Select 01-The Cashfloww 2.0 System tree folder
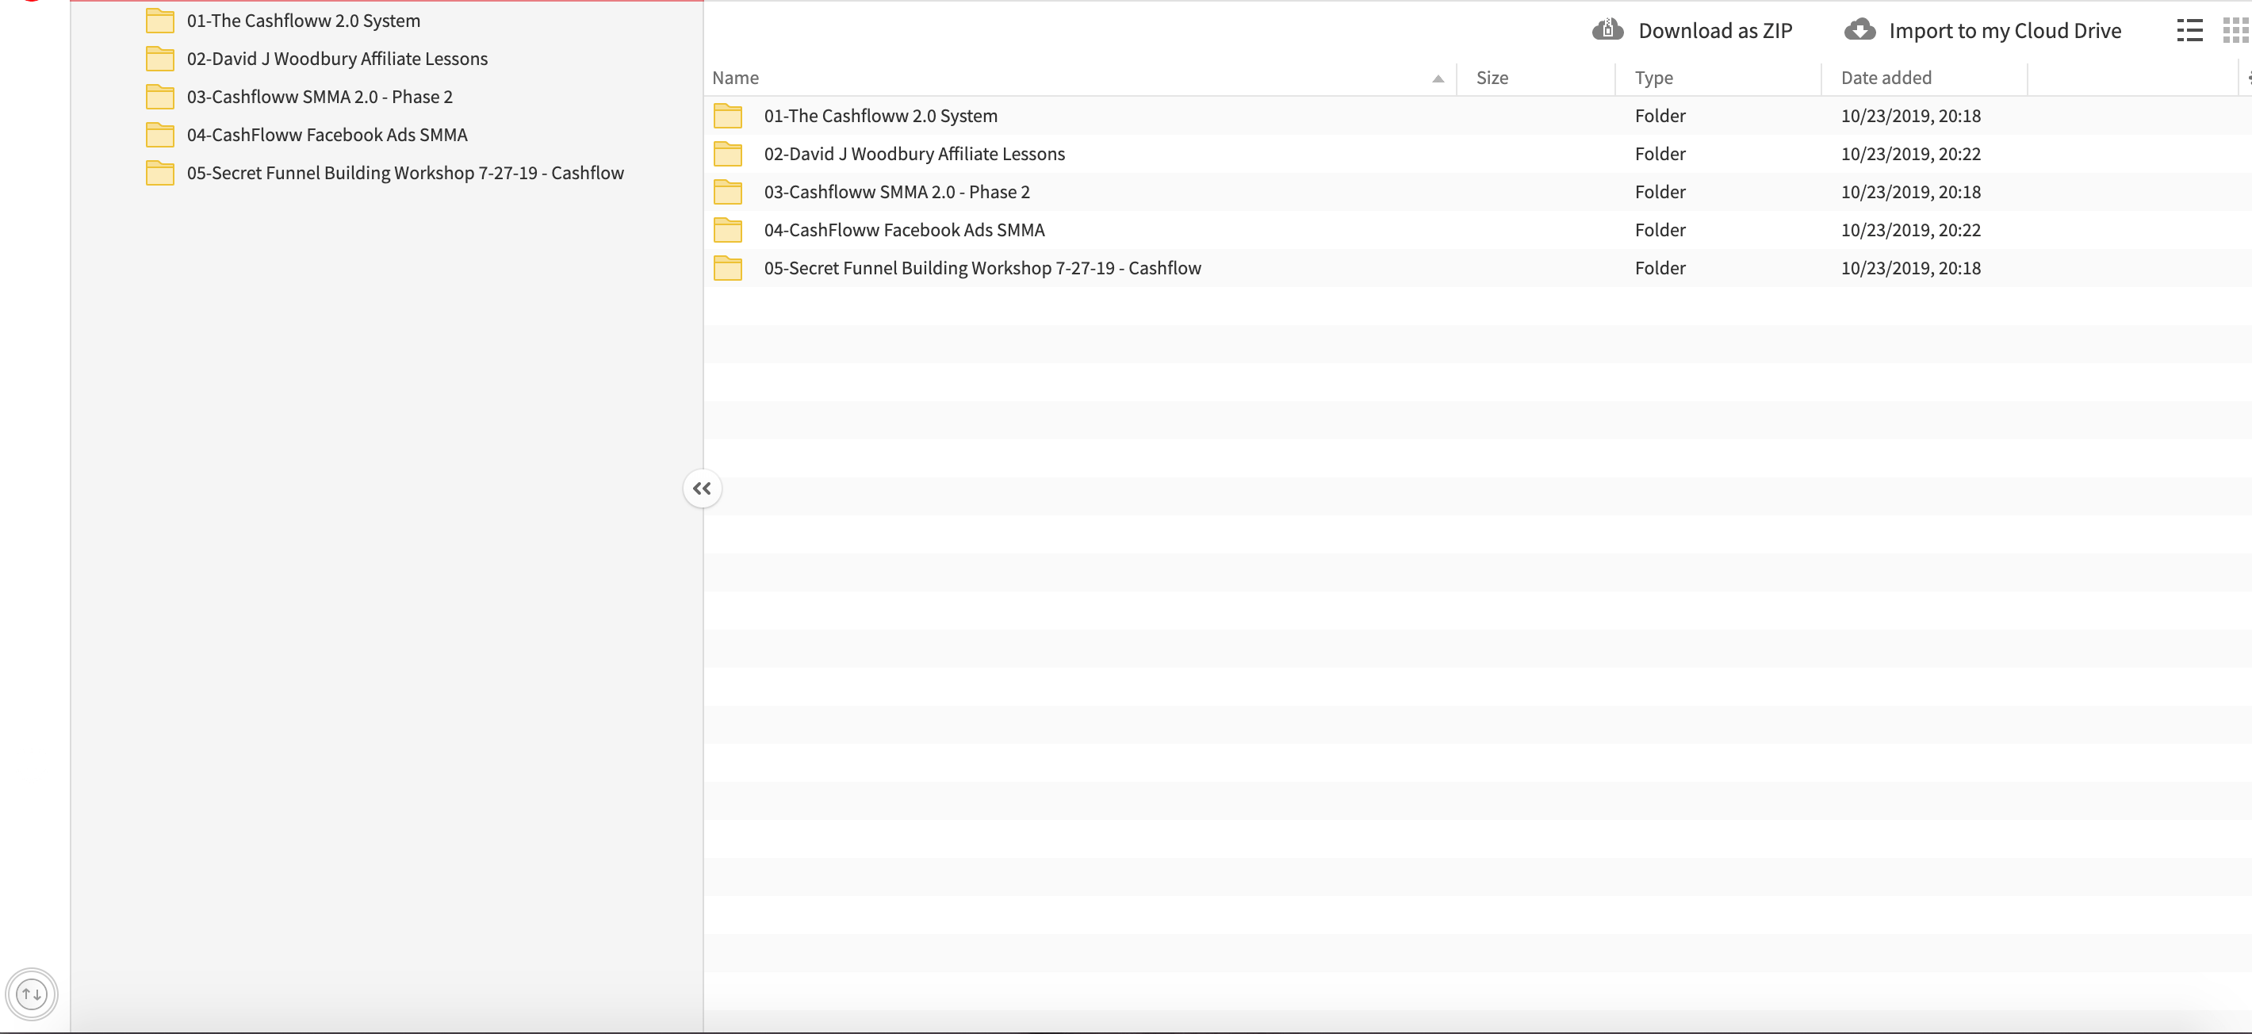Screen dimensions: 2252x1034 coord(302,21)
